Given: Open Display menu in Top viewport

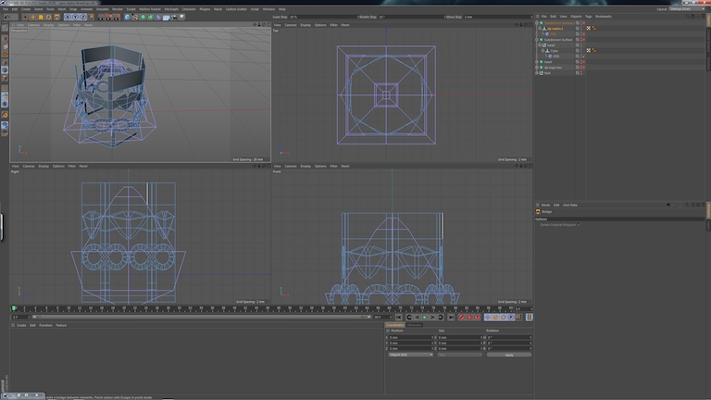Looking at the screenshot, I should point(306,25).
